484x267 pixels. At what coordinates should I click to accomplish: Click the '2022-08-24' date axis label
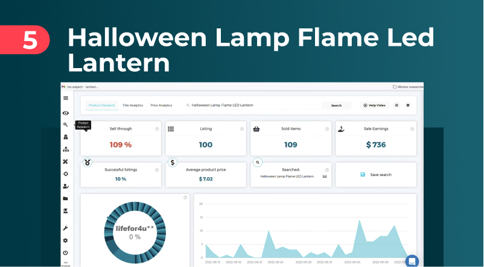tap(275, 262)
